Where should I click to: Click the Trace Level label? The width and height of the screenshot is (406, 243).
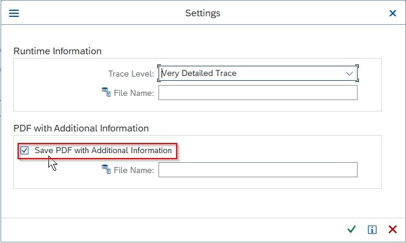point(131,74)
